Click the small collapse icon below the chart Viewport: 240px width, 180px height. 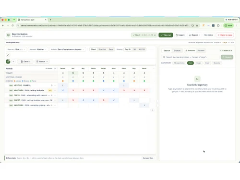coord(152,110)
